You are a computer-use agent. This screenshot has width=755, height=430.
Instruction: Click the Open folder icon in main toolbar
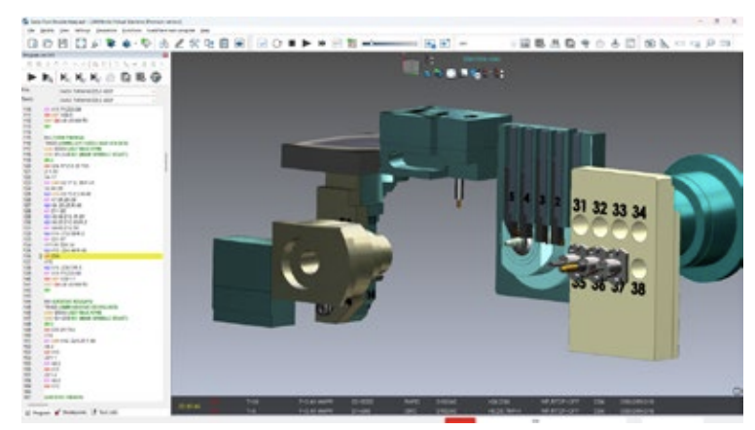[48, 44]
